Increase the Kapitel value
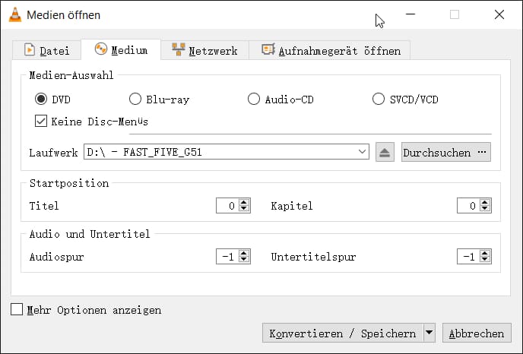The height and width of the screenshot is (354, 523). click(x=485, y=202)
